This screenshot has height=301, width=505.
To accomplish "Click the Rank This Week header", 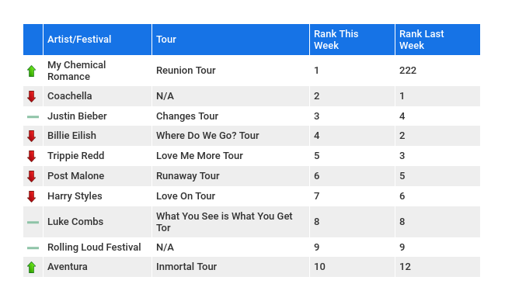I will [x=352, y=40].
